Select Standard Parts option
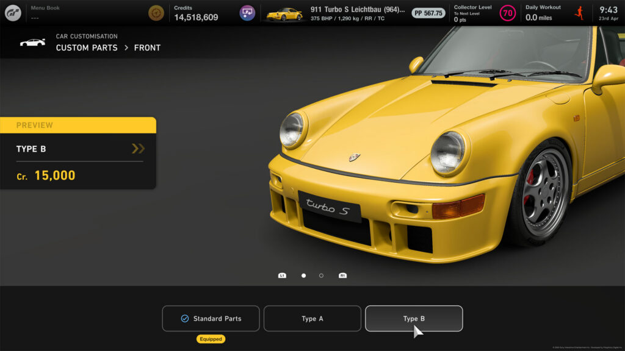 click(x=211, y=318)
